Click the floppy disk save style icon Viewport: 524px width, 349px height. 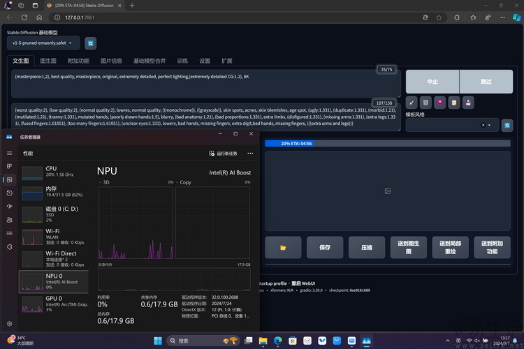pos(468,103)
